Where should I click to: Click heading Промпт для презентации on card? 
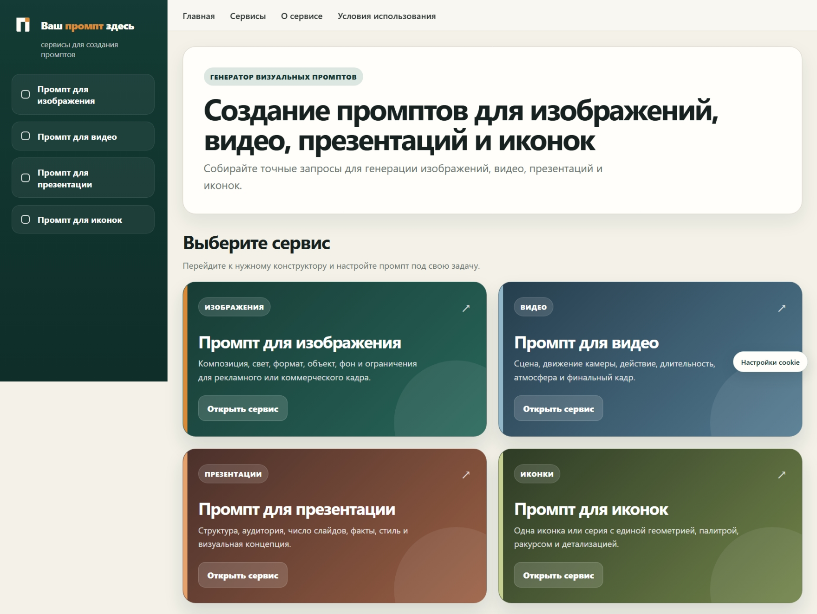(x=297, y=509)
